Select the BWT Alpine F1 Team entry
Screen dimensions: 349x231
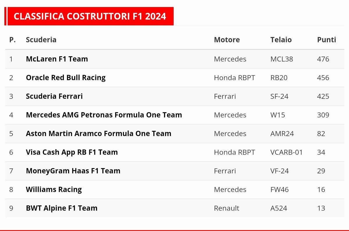(62, 208)
